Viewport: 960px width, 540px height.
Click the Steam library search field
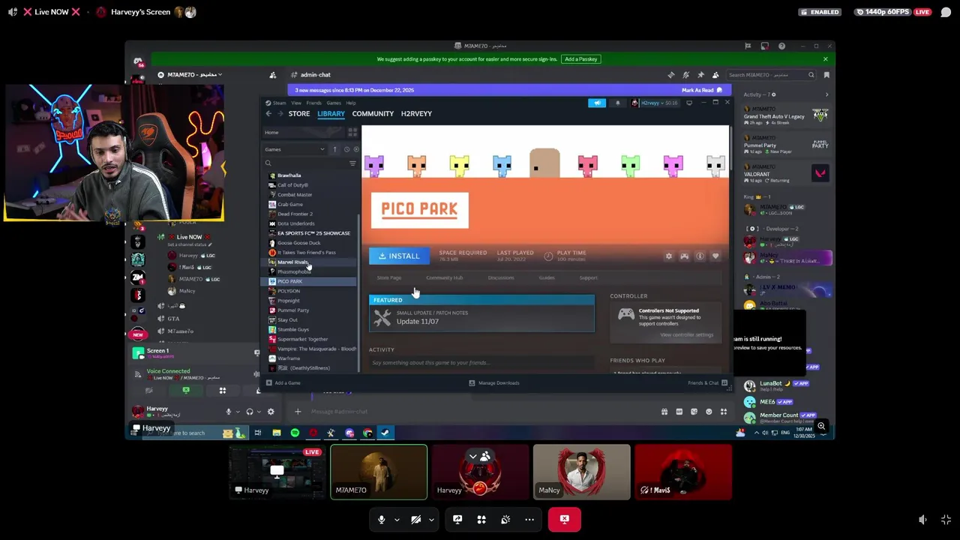[x=307, y=163]
